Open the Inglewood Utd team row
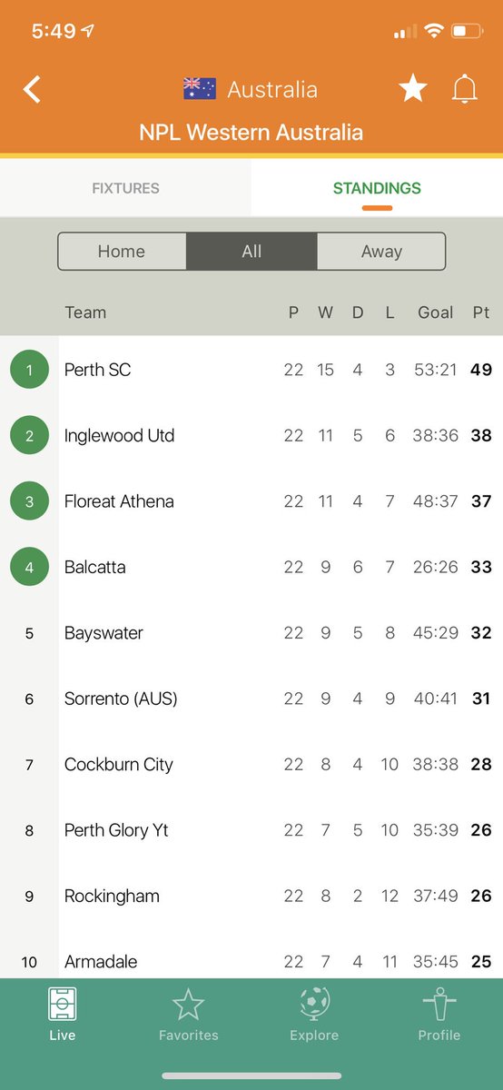This screenshot has height=1090, width=503. [x=251, y=435]
